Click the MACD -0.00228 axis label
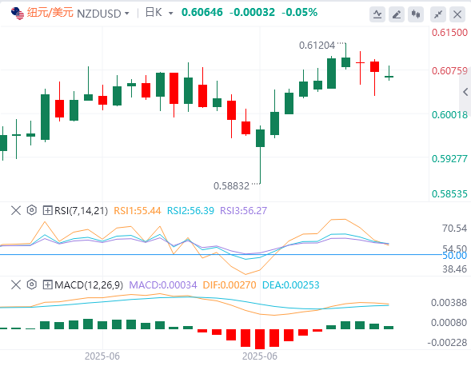The width and height of the screenshot is (471, 366). tap(447, 343)
